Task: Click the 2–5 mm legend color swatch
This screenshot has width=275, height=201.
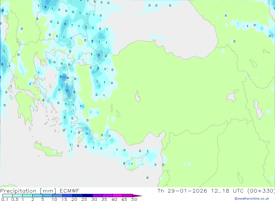Action: (x=37, y=196)
